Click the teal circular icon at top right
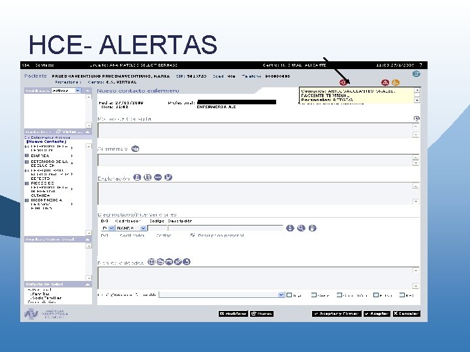470x352 pixels. (416, 74)
